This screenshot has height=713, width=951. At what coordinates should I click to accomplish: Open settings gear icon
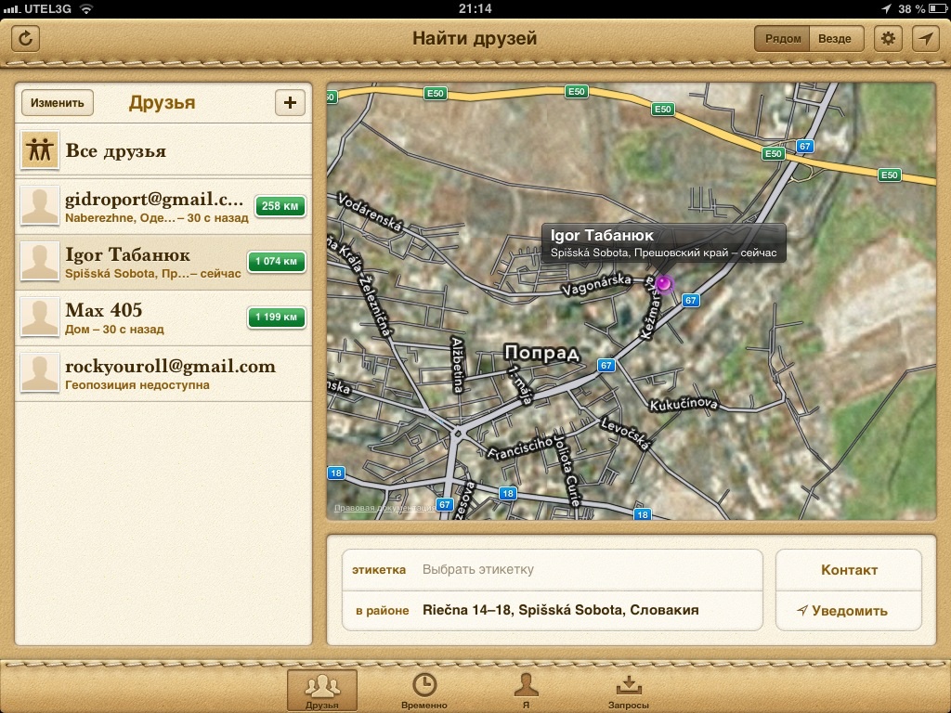[889, 38]
